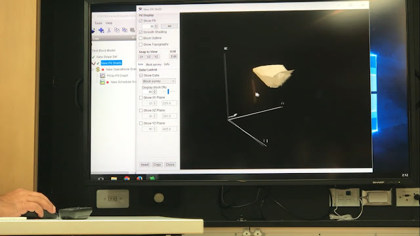The height and width of the screenshot is (236, 420).
Task: Switch to the Axis tab
Action: pos(140,64)
